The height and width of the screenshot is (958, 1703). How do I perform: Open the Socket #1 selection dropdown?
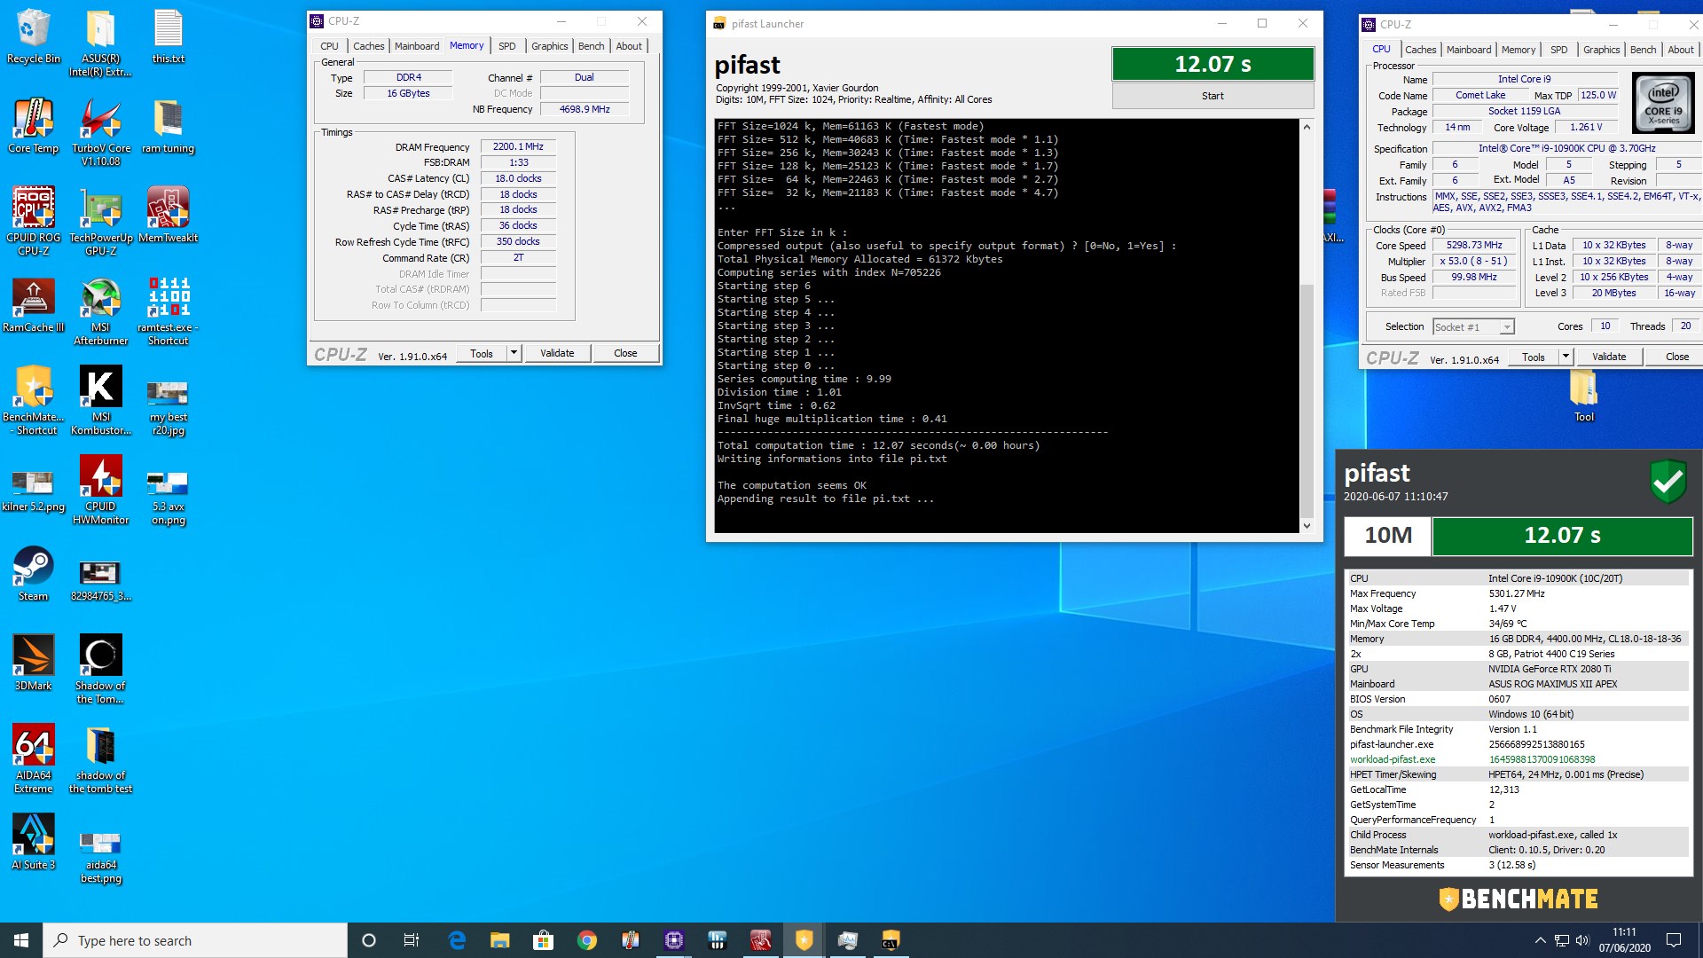coord(1473,327)
